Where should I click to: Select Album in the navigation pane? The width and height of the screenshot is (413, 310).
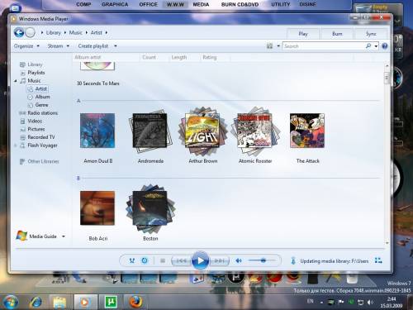(42, 97)
